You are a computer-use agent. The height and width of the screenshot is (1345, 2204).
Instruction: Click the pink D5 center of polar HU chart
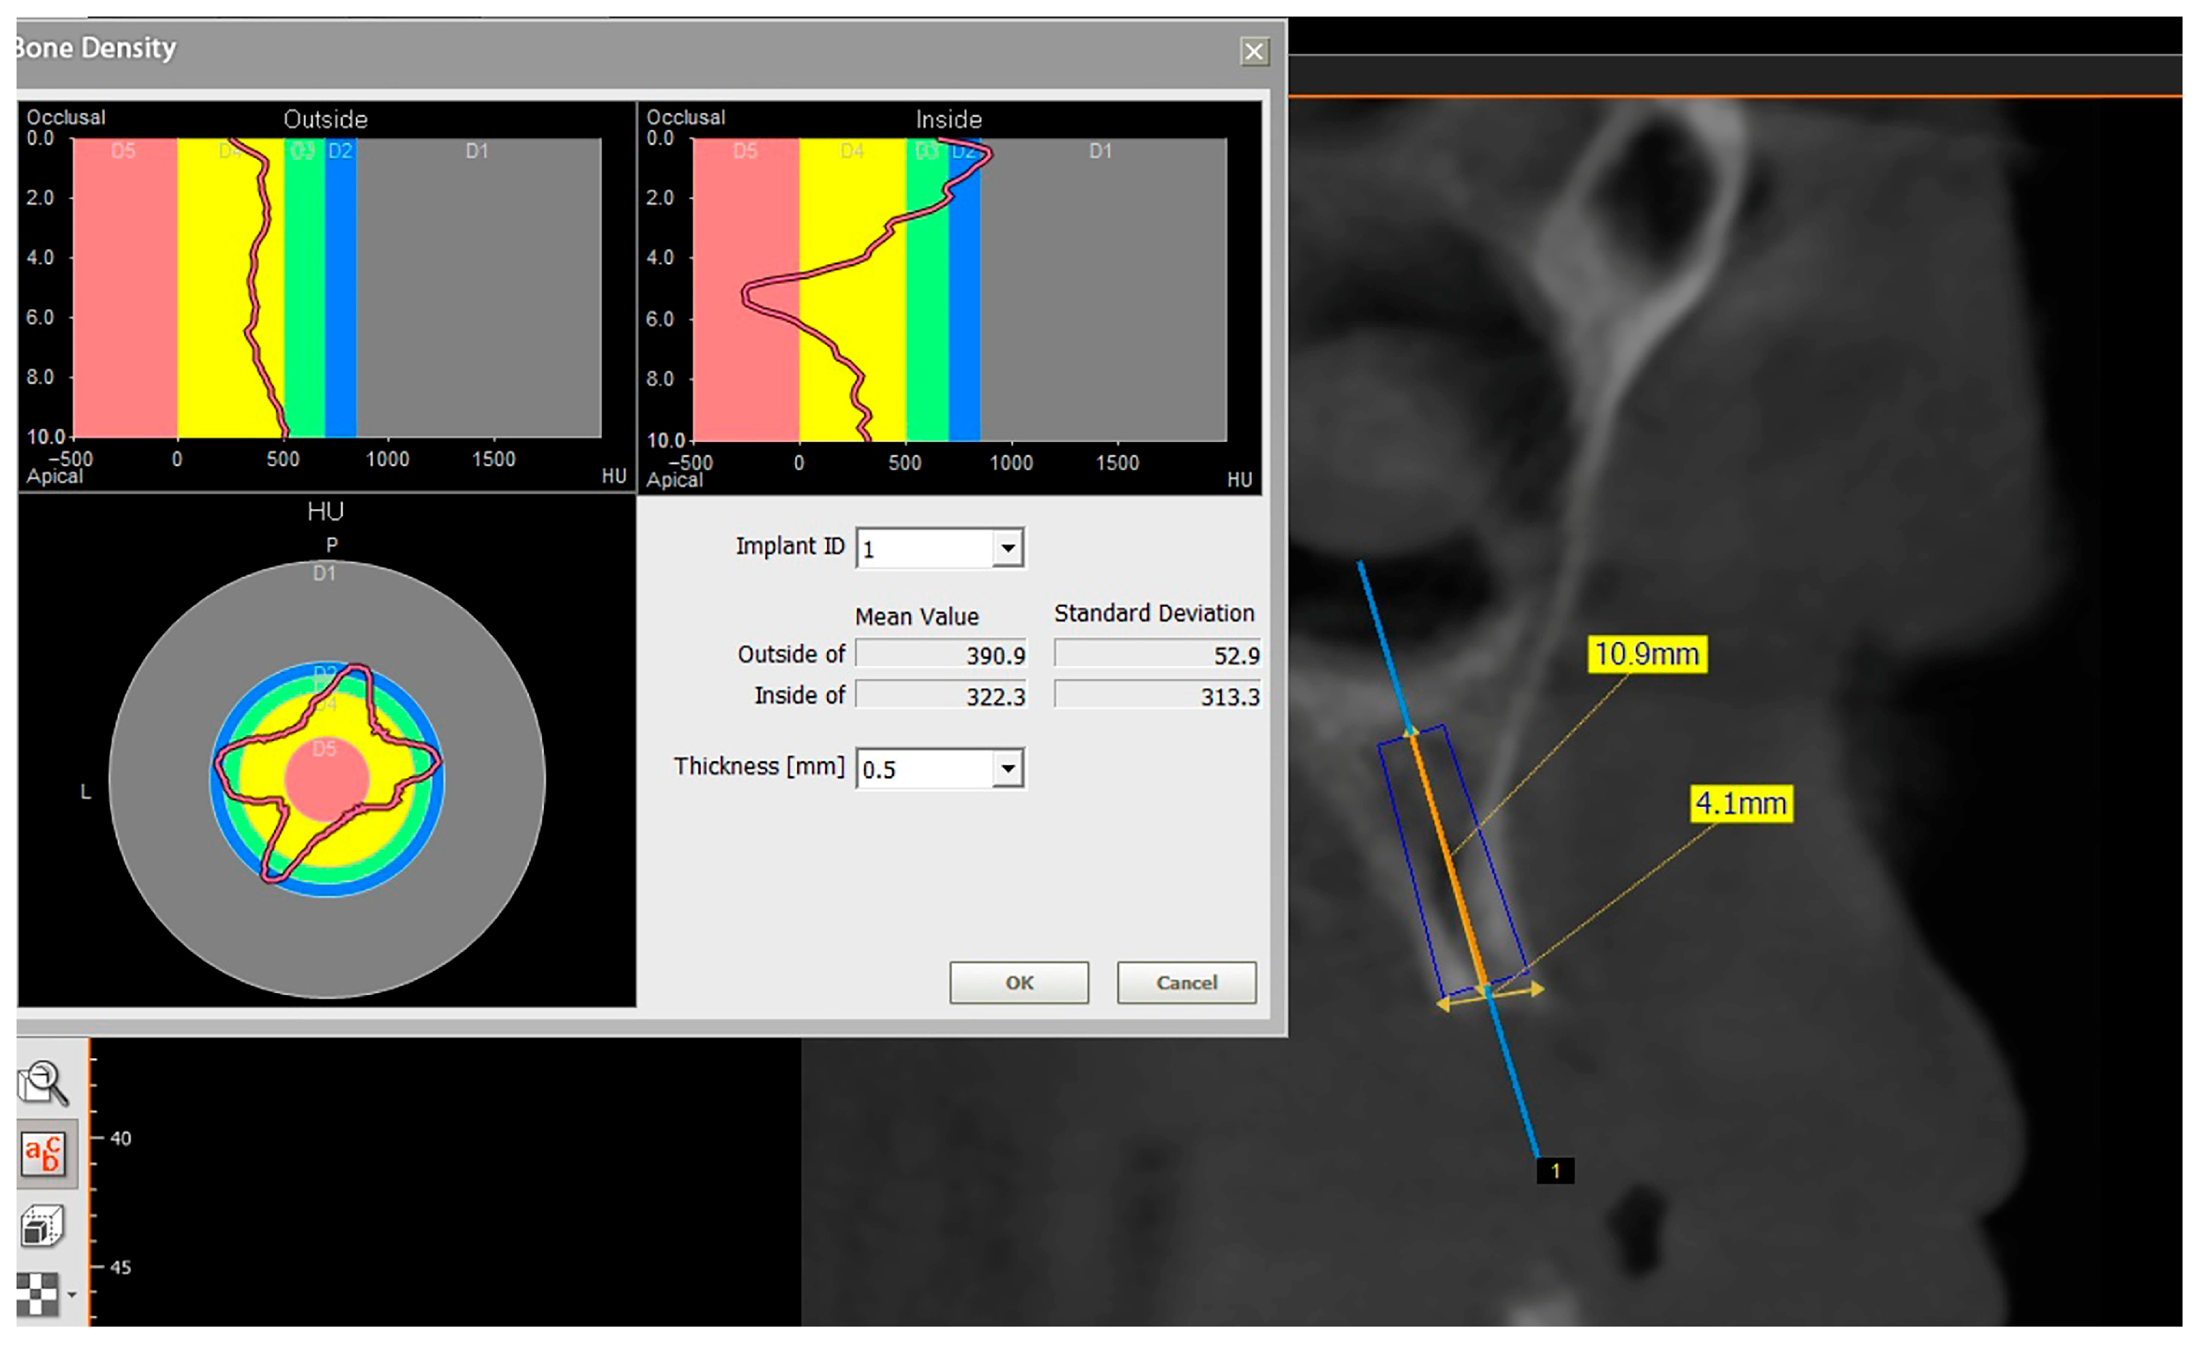tap(327, 780)
